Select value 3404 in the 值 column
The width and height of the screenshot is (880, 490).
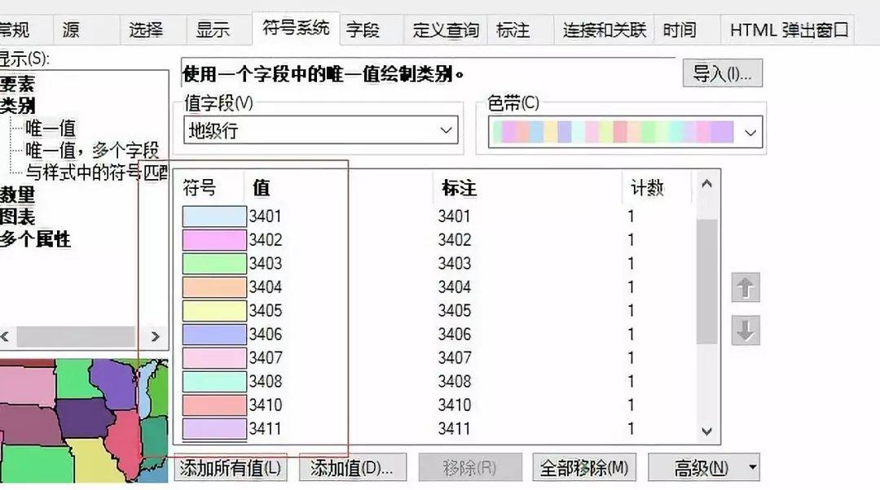265,287
